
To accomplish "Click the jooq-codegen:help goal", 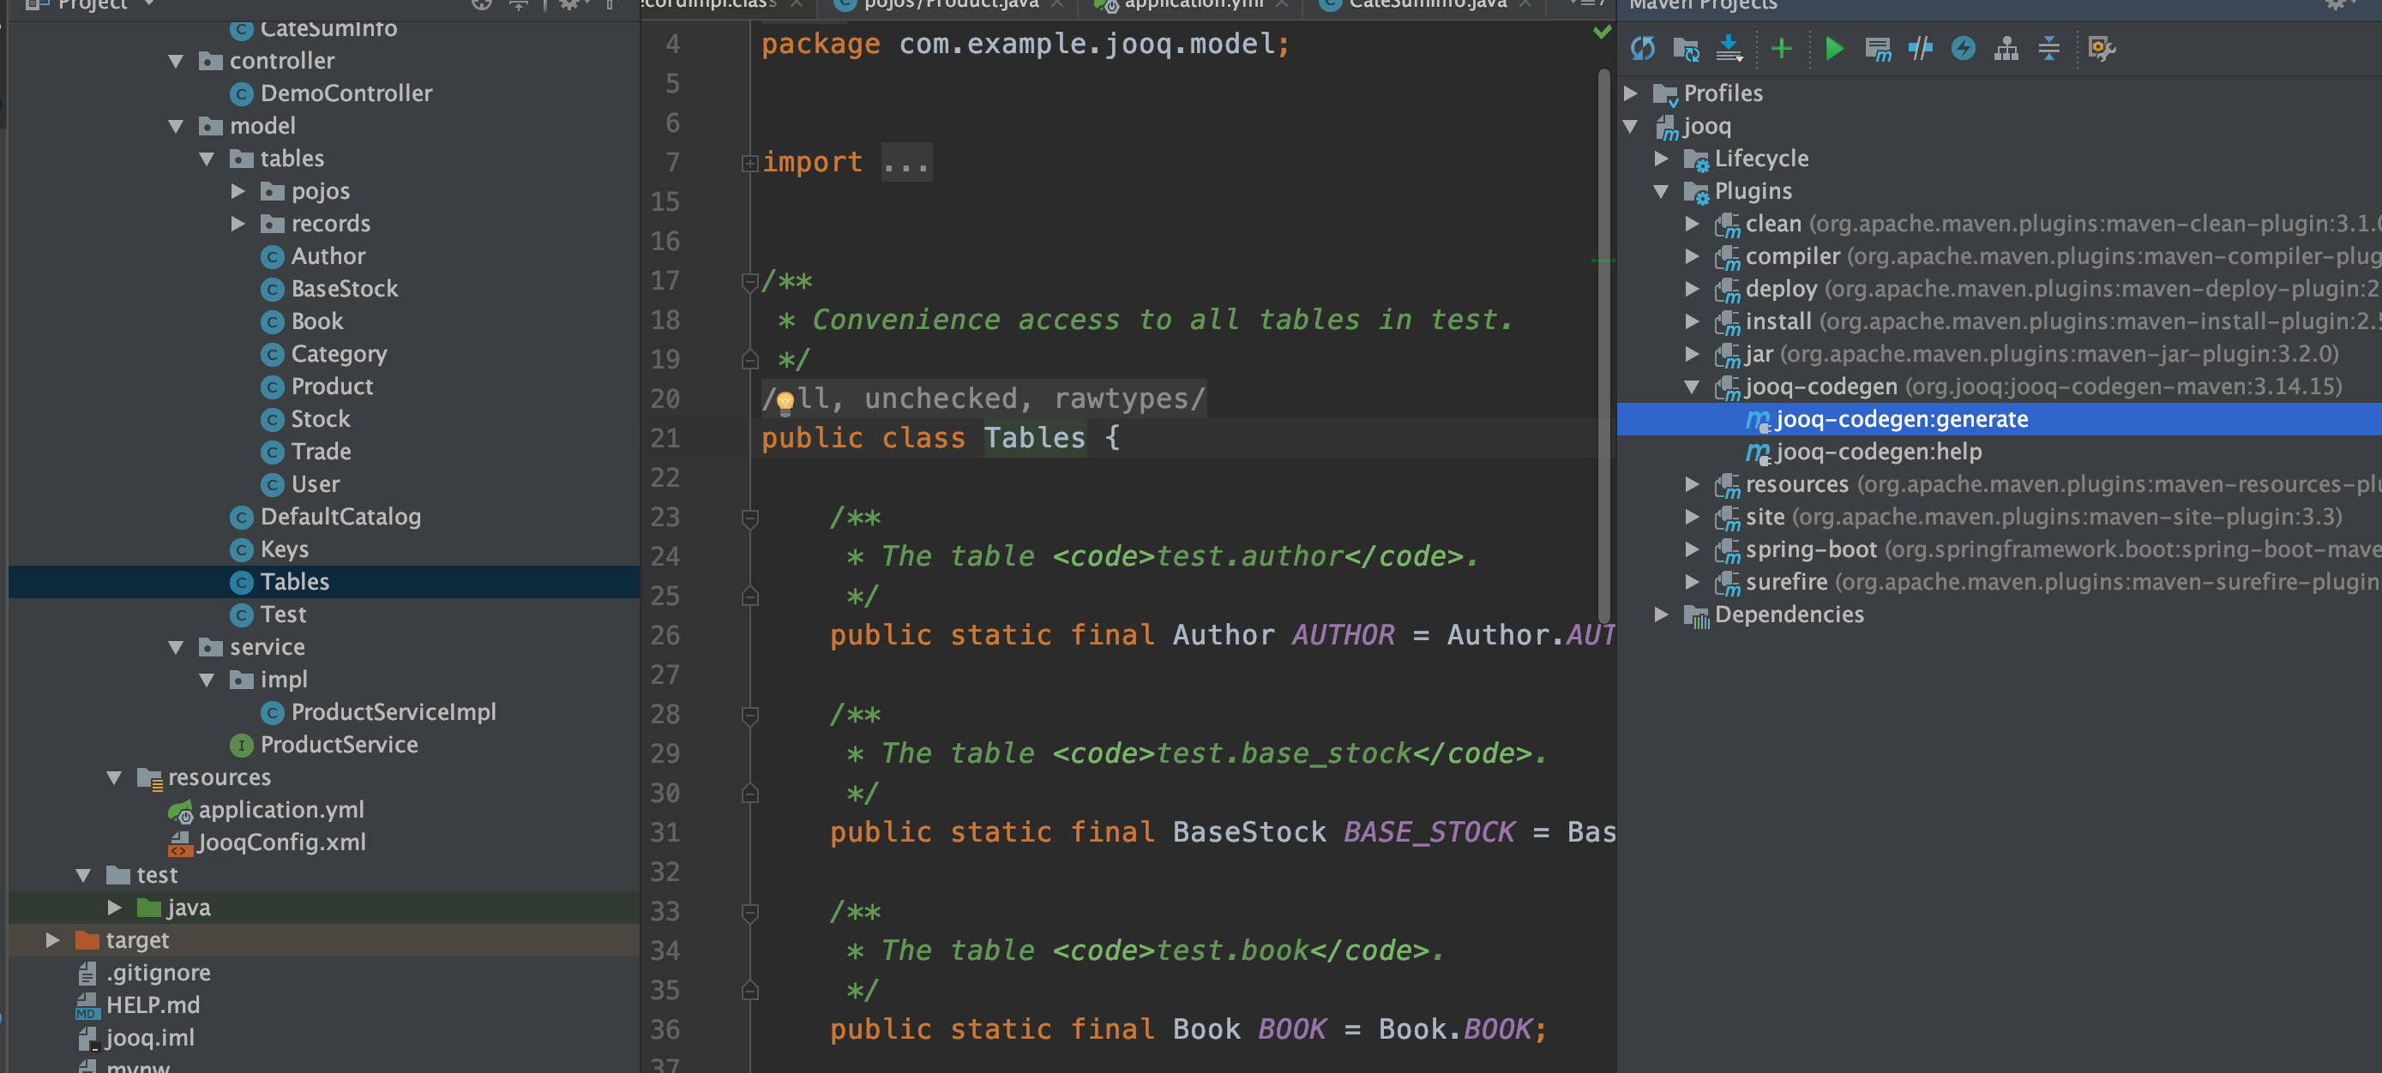I will (x=1878, y=452).
